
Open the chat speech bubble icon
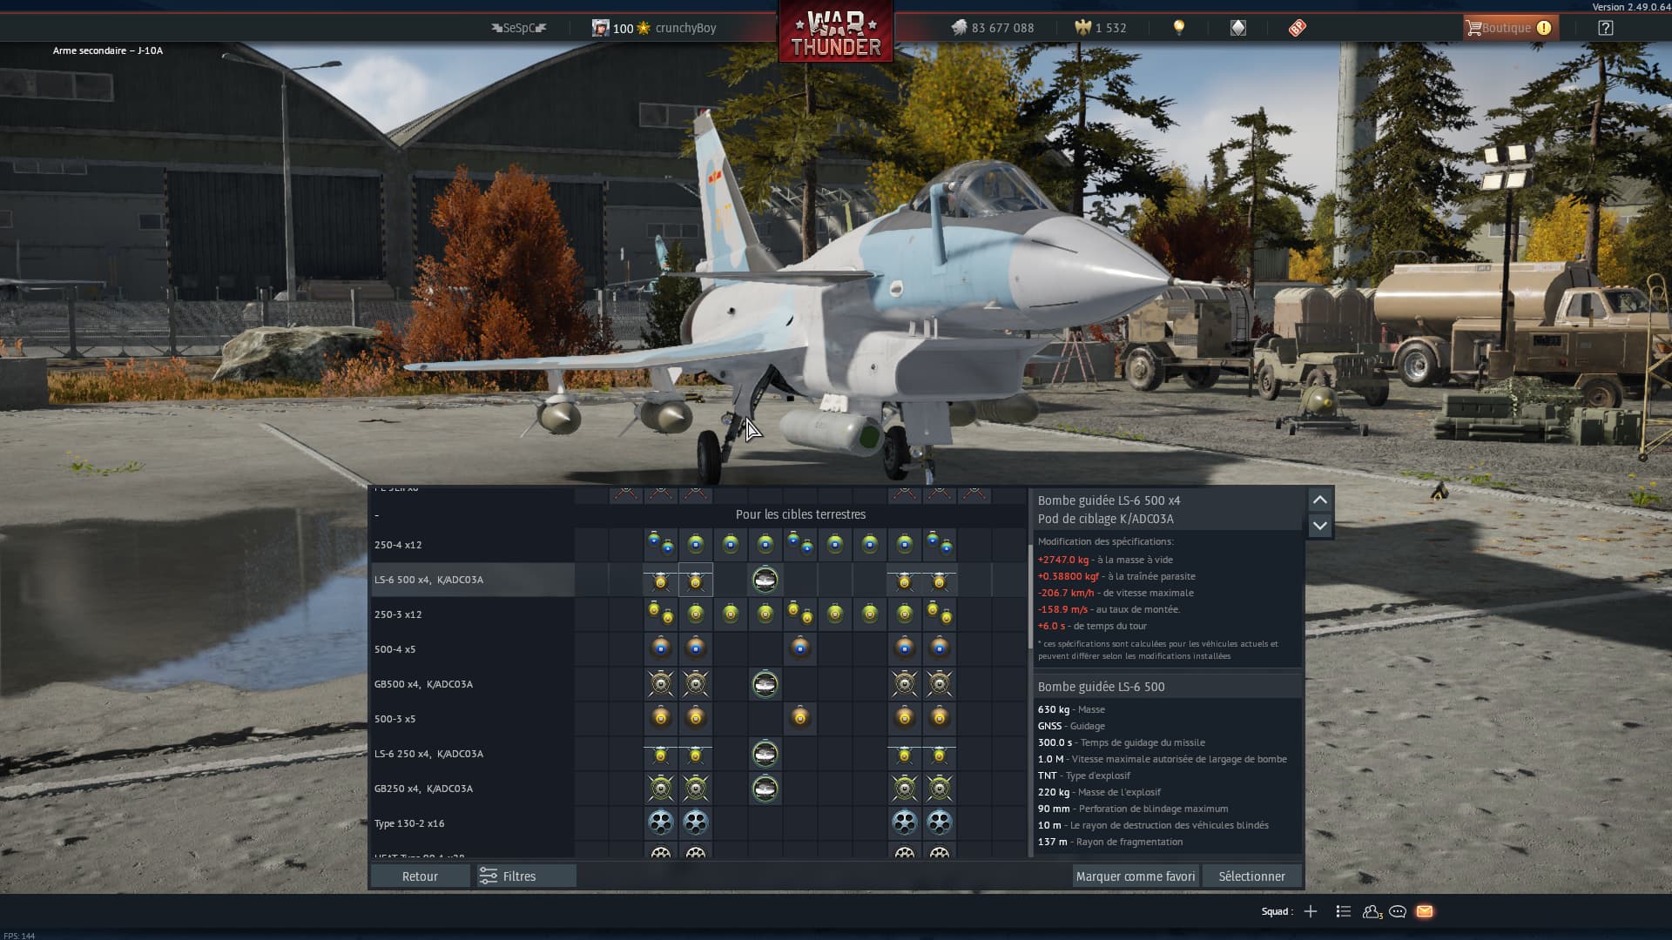pyautogui.click(x=1398, y=911)
